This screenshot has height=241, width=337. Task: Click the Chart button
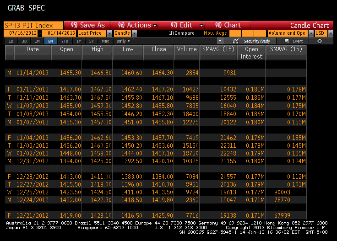[228, 25]
